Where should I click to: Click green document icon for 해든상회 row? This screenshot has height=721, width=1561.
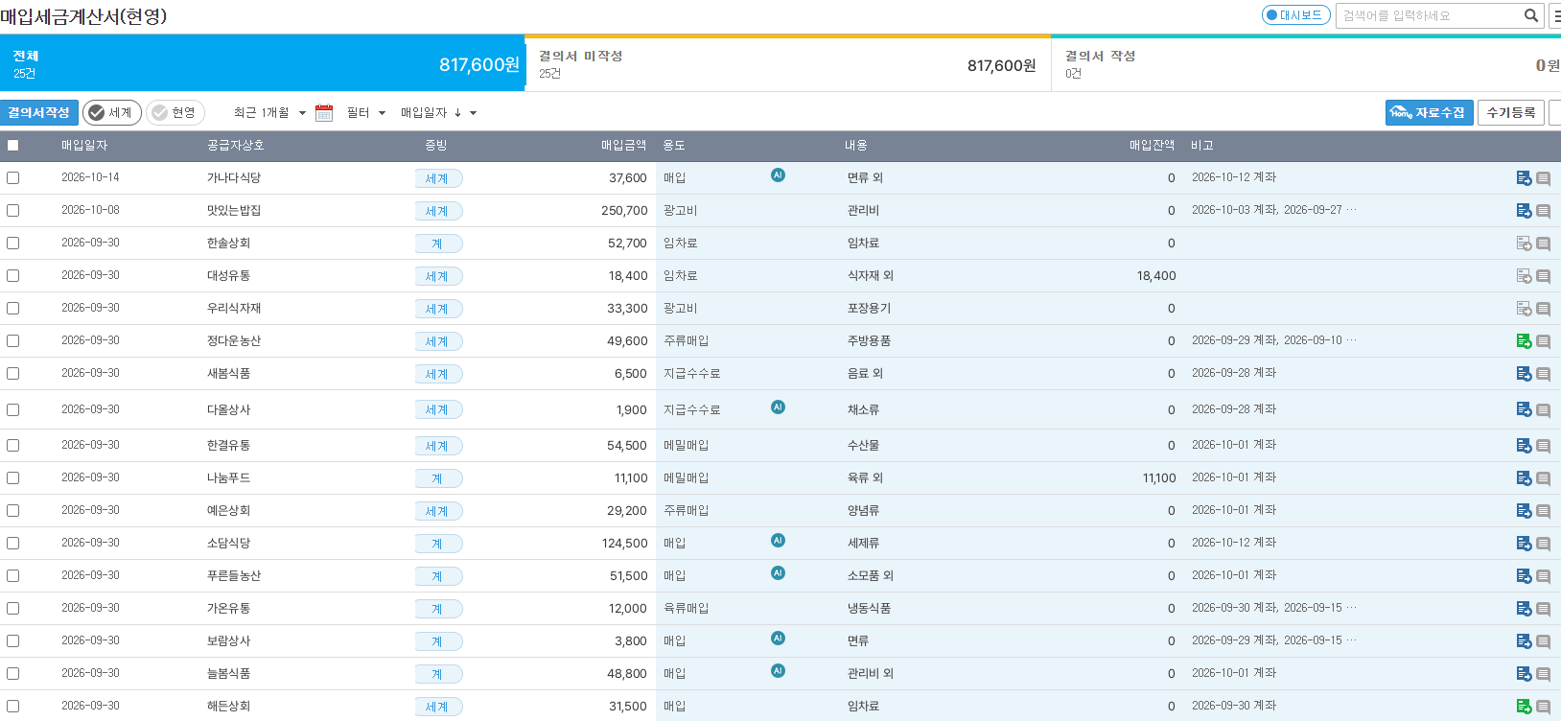point(1524,707)
